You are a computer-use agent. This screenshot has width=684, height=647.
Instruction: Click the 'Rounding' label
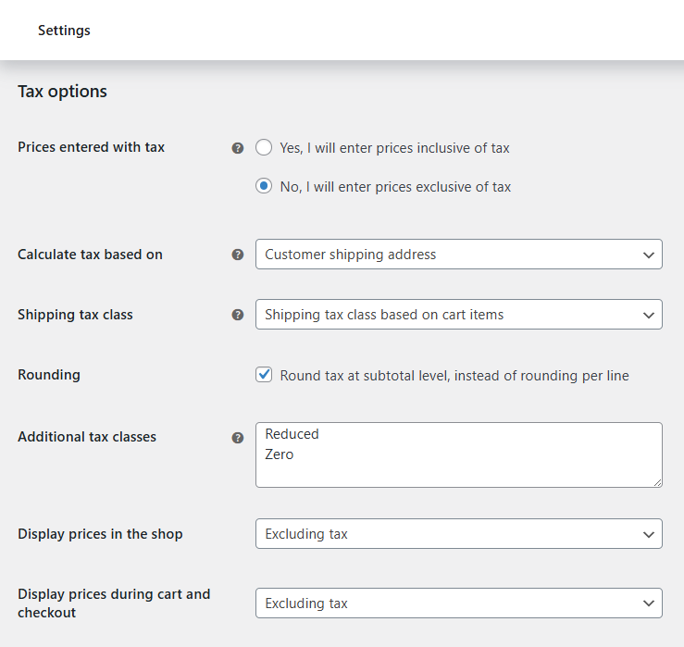click(49, 375)
